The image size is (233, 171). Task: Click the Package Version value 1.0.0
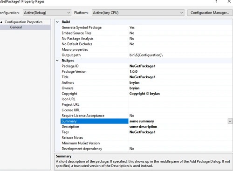click(x=133, y=72)
